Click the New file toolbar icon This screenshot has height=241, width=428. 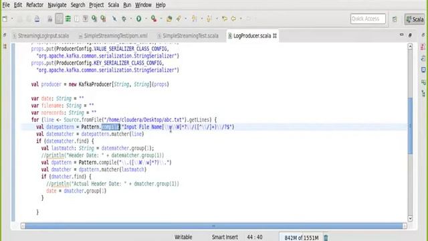[x=5, y=19]
